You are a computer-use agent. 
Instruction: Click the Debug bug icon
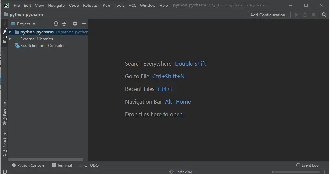pos(305,15)
